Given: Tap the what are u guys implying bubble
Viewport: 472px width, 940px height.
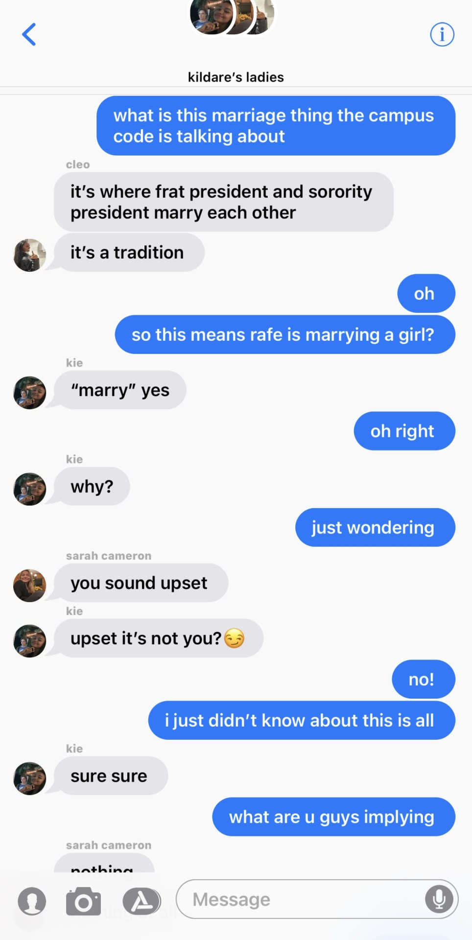Looking at the screenshot, I should (x=334, y=817).
